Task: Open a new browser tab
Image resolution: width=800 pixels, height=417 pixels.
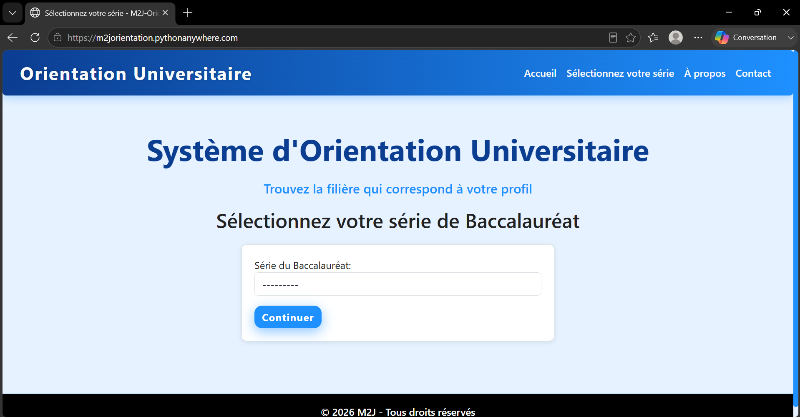Action: click(x=188, y=13)
